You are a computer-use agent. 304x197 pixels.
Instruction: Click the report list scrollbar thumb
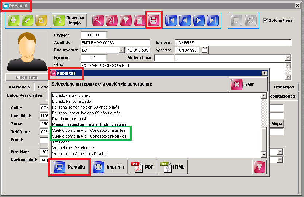(x=264, y=140)
